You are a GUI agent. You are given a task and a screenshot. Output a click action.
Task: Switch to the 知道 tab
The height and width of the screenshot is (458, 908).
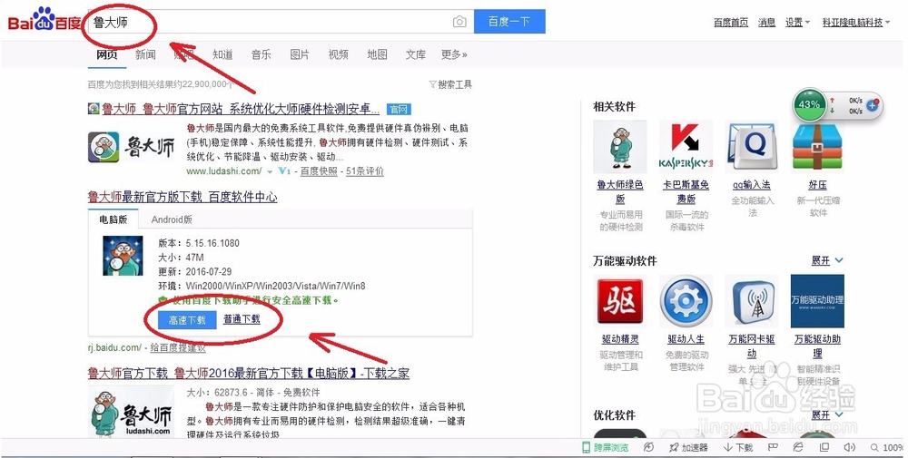click(222, 55)
